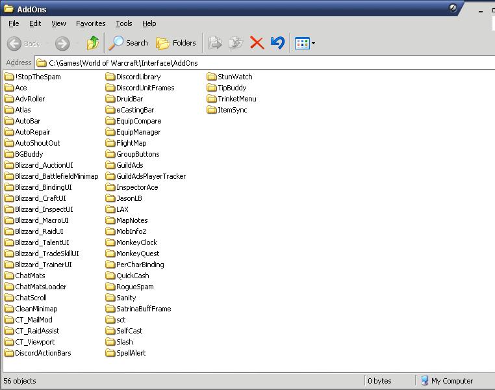The image size is (495, 390).
Task: Click the DiscordUnitFrames folder name
Action: pos(146,88)
